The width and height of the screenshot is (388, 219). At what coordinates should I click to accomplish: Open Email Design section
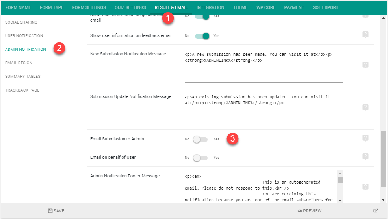point(19,63)
